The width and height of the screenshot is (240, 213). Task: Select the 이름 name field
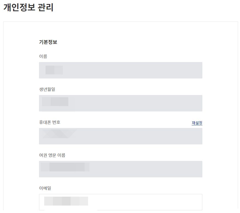[x=120, y=70]
